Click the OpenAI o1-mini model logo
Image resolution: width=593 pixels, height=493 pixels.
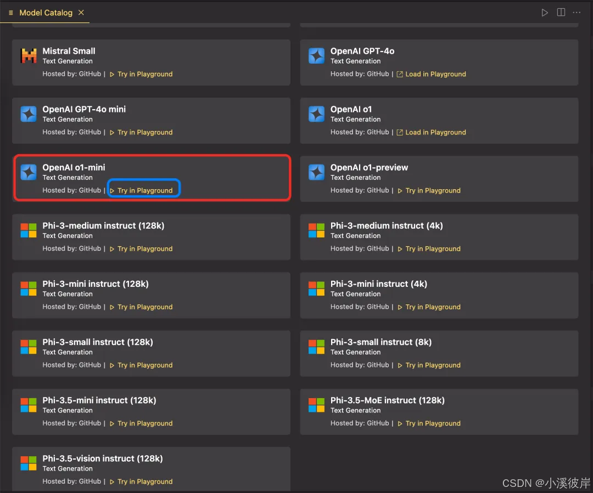(x=29, y=172)
